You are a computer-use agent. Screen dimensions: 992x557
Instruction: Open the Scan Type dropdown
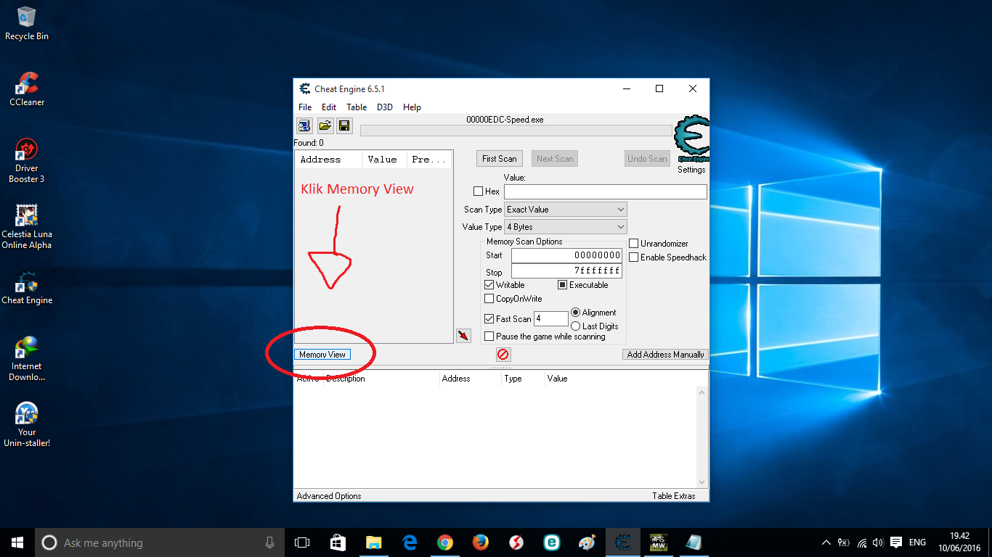[x=565, y=210]
